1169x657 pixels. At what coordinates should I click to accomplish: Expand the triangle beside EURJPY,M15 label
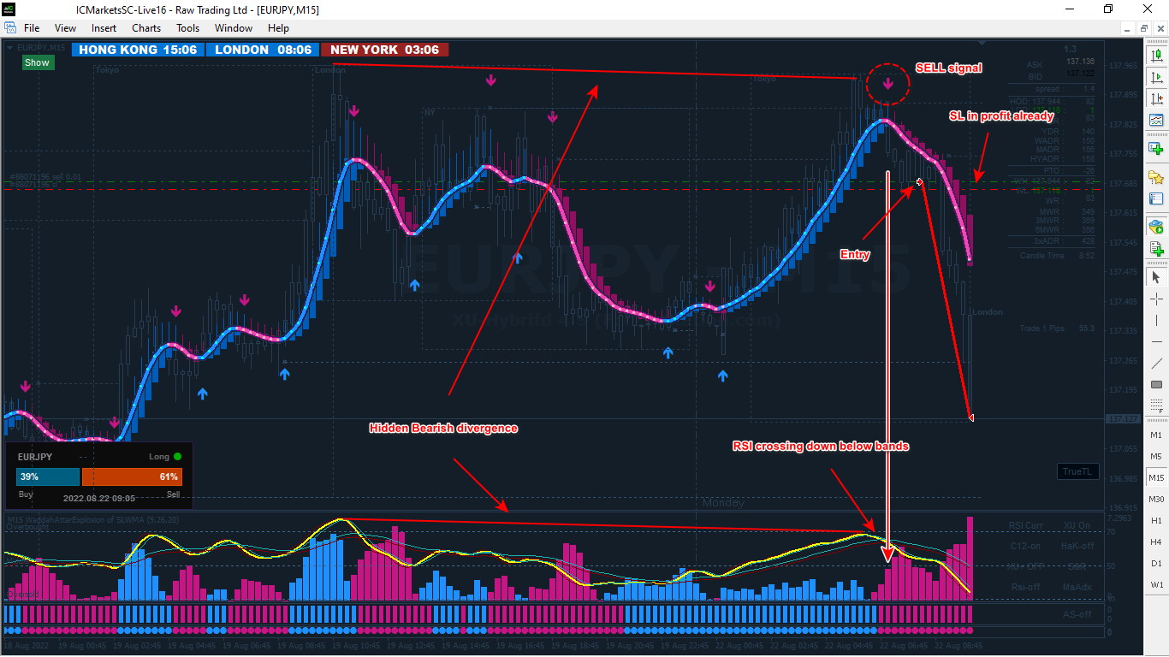(10, 48)
